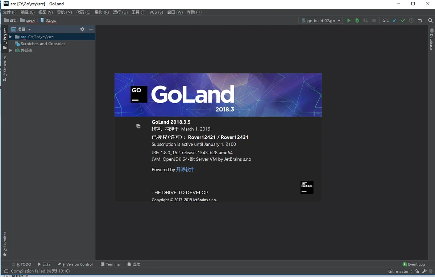Open the run configuration dropdown go build 02.go
The width and height of the screenshot is (435, 277).
tap(321, 21)
